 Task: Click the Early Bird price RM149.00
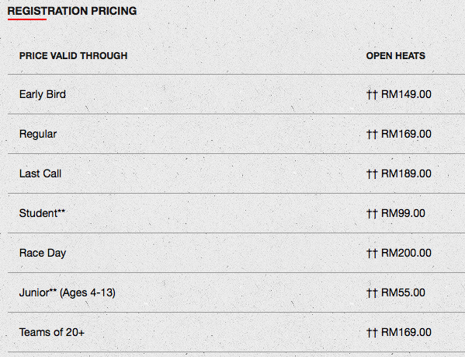[406, 94]
